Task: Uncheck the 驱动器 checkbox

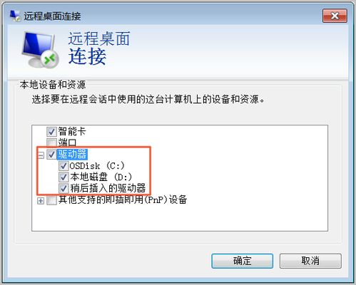Action: 51,155
